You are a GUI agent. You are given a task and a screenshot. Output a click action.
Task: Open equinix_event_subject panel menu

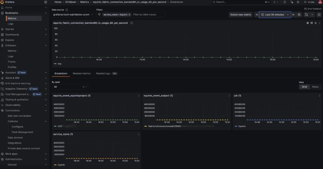click(229, 96)
